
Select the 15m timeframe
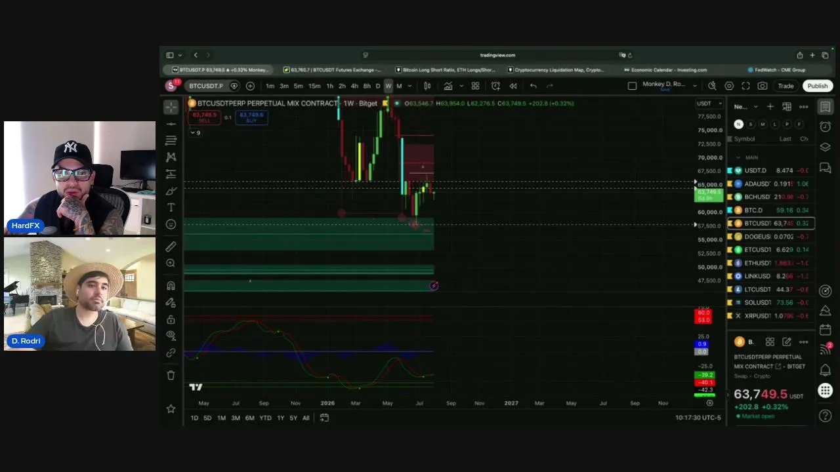314,86
